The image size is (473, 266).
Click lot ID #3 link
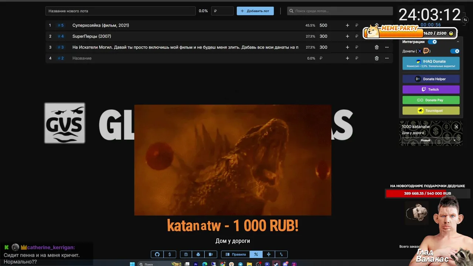pos(61,47)
